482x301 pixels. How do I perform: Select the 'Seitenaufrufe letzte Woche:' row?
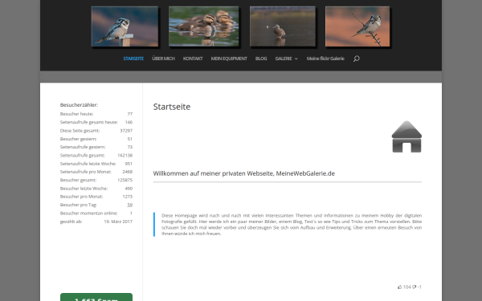pos(96,164)
